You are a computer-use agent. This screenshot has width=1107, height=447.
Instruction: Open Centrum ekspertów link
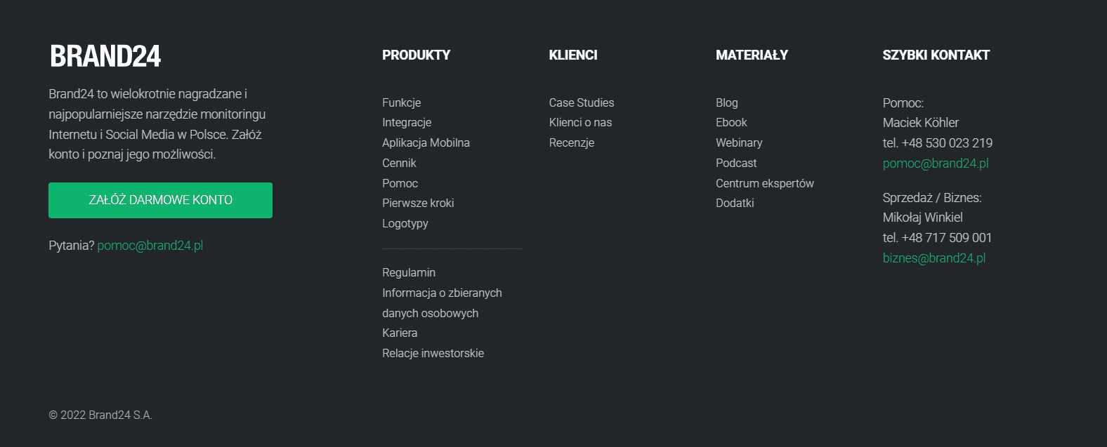765,183
